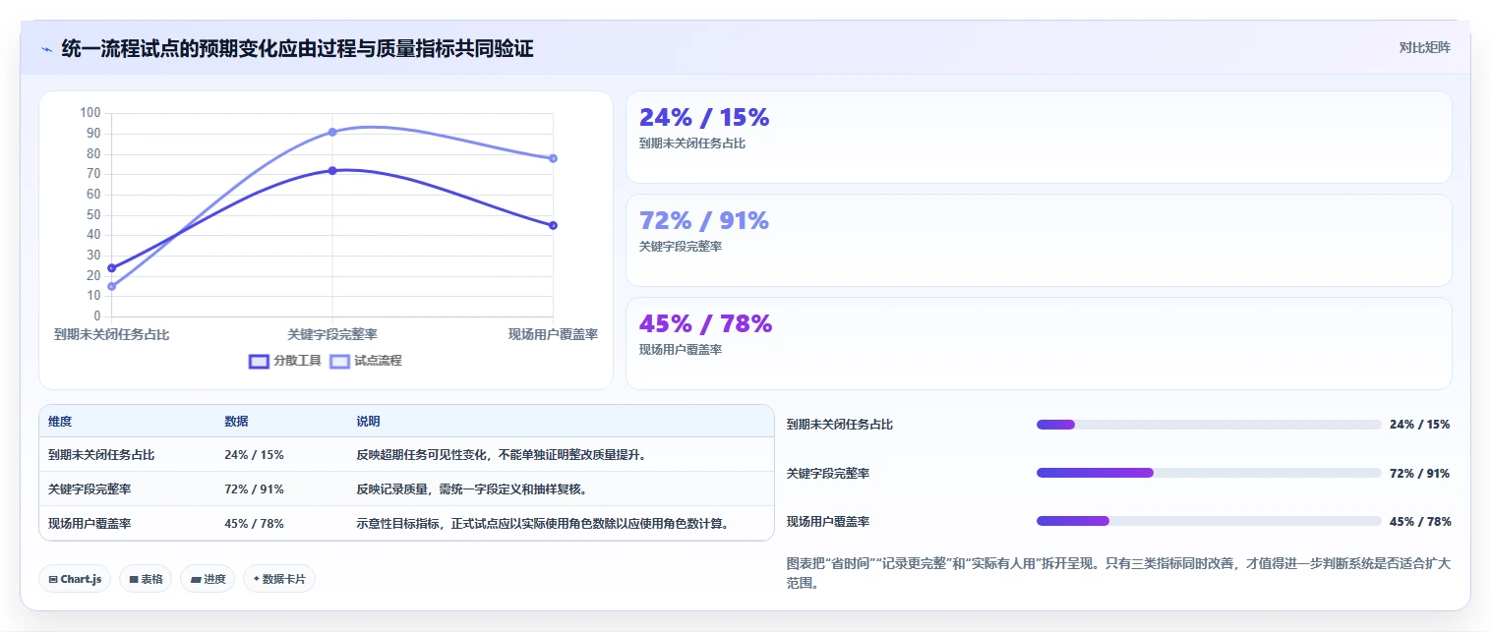Click the table note starting 示意性目标指标
Image resolution: width=1491 pixels, height=632 pixels.
pyautogui.click(x=545, y=524)
